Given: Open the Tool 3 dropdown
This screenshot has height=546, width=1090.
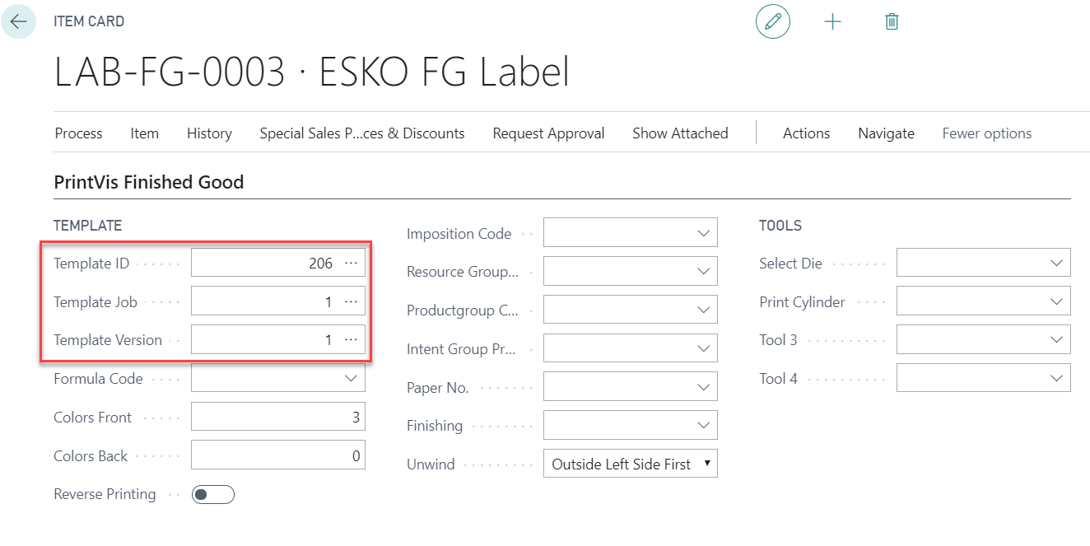Looking at the screenshot, I should coord(1057,339).
